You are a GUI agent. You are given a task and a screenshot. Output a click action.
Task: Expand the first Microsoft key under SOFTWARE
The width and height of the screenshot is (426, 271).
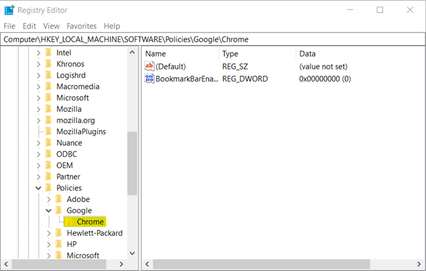pos(38,98)
